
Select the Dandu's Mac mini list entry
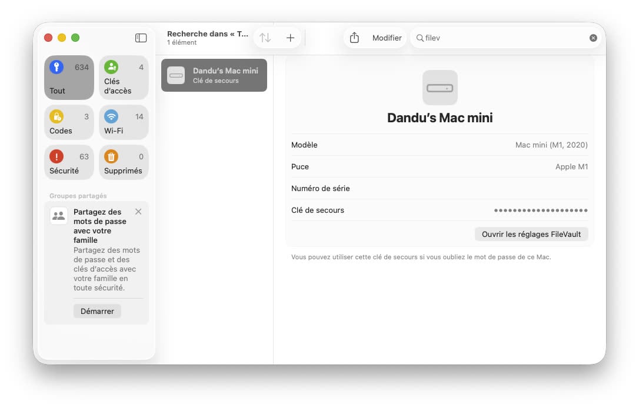[214, 75]
